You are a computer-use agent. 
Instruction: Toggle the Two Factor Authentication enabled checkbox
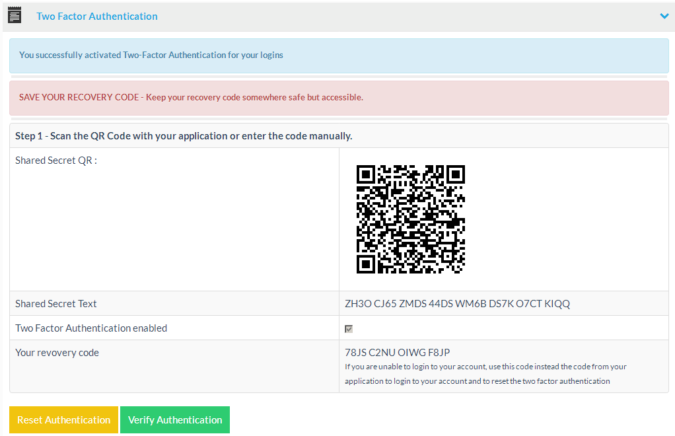349,328
